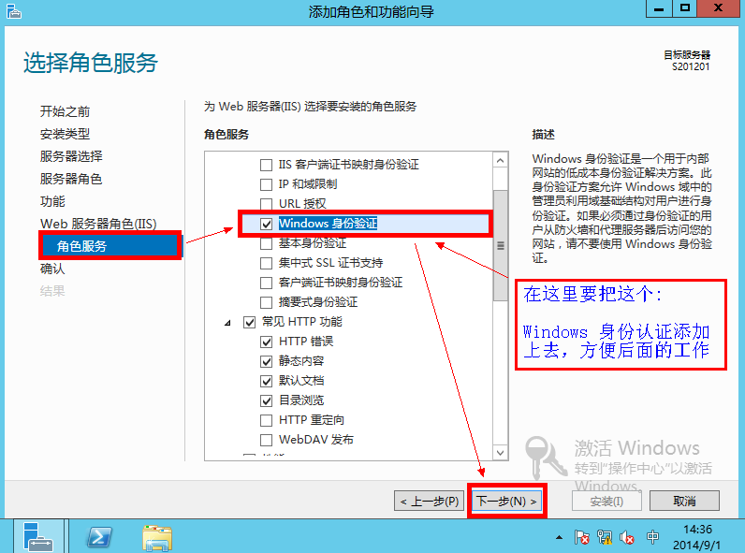Click the muted speaker tray icon

point(627,537)
